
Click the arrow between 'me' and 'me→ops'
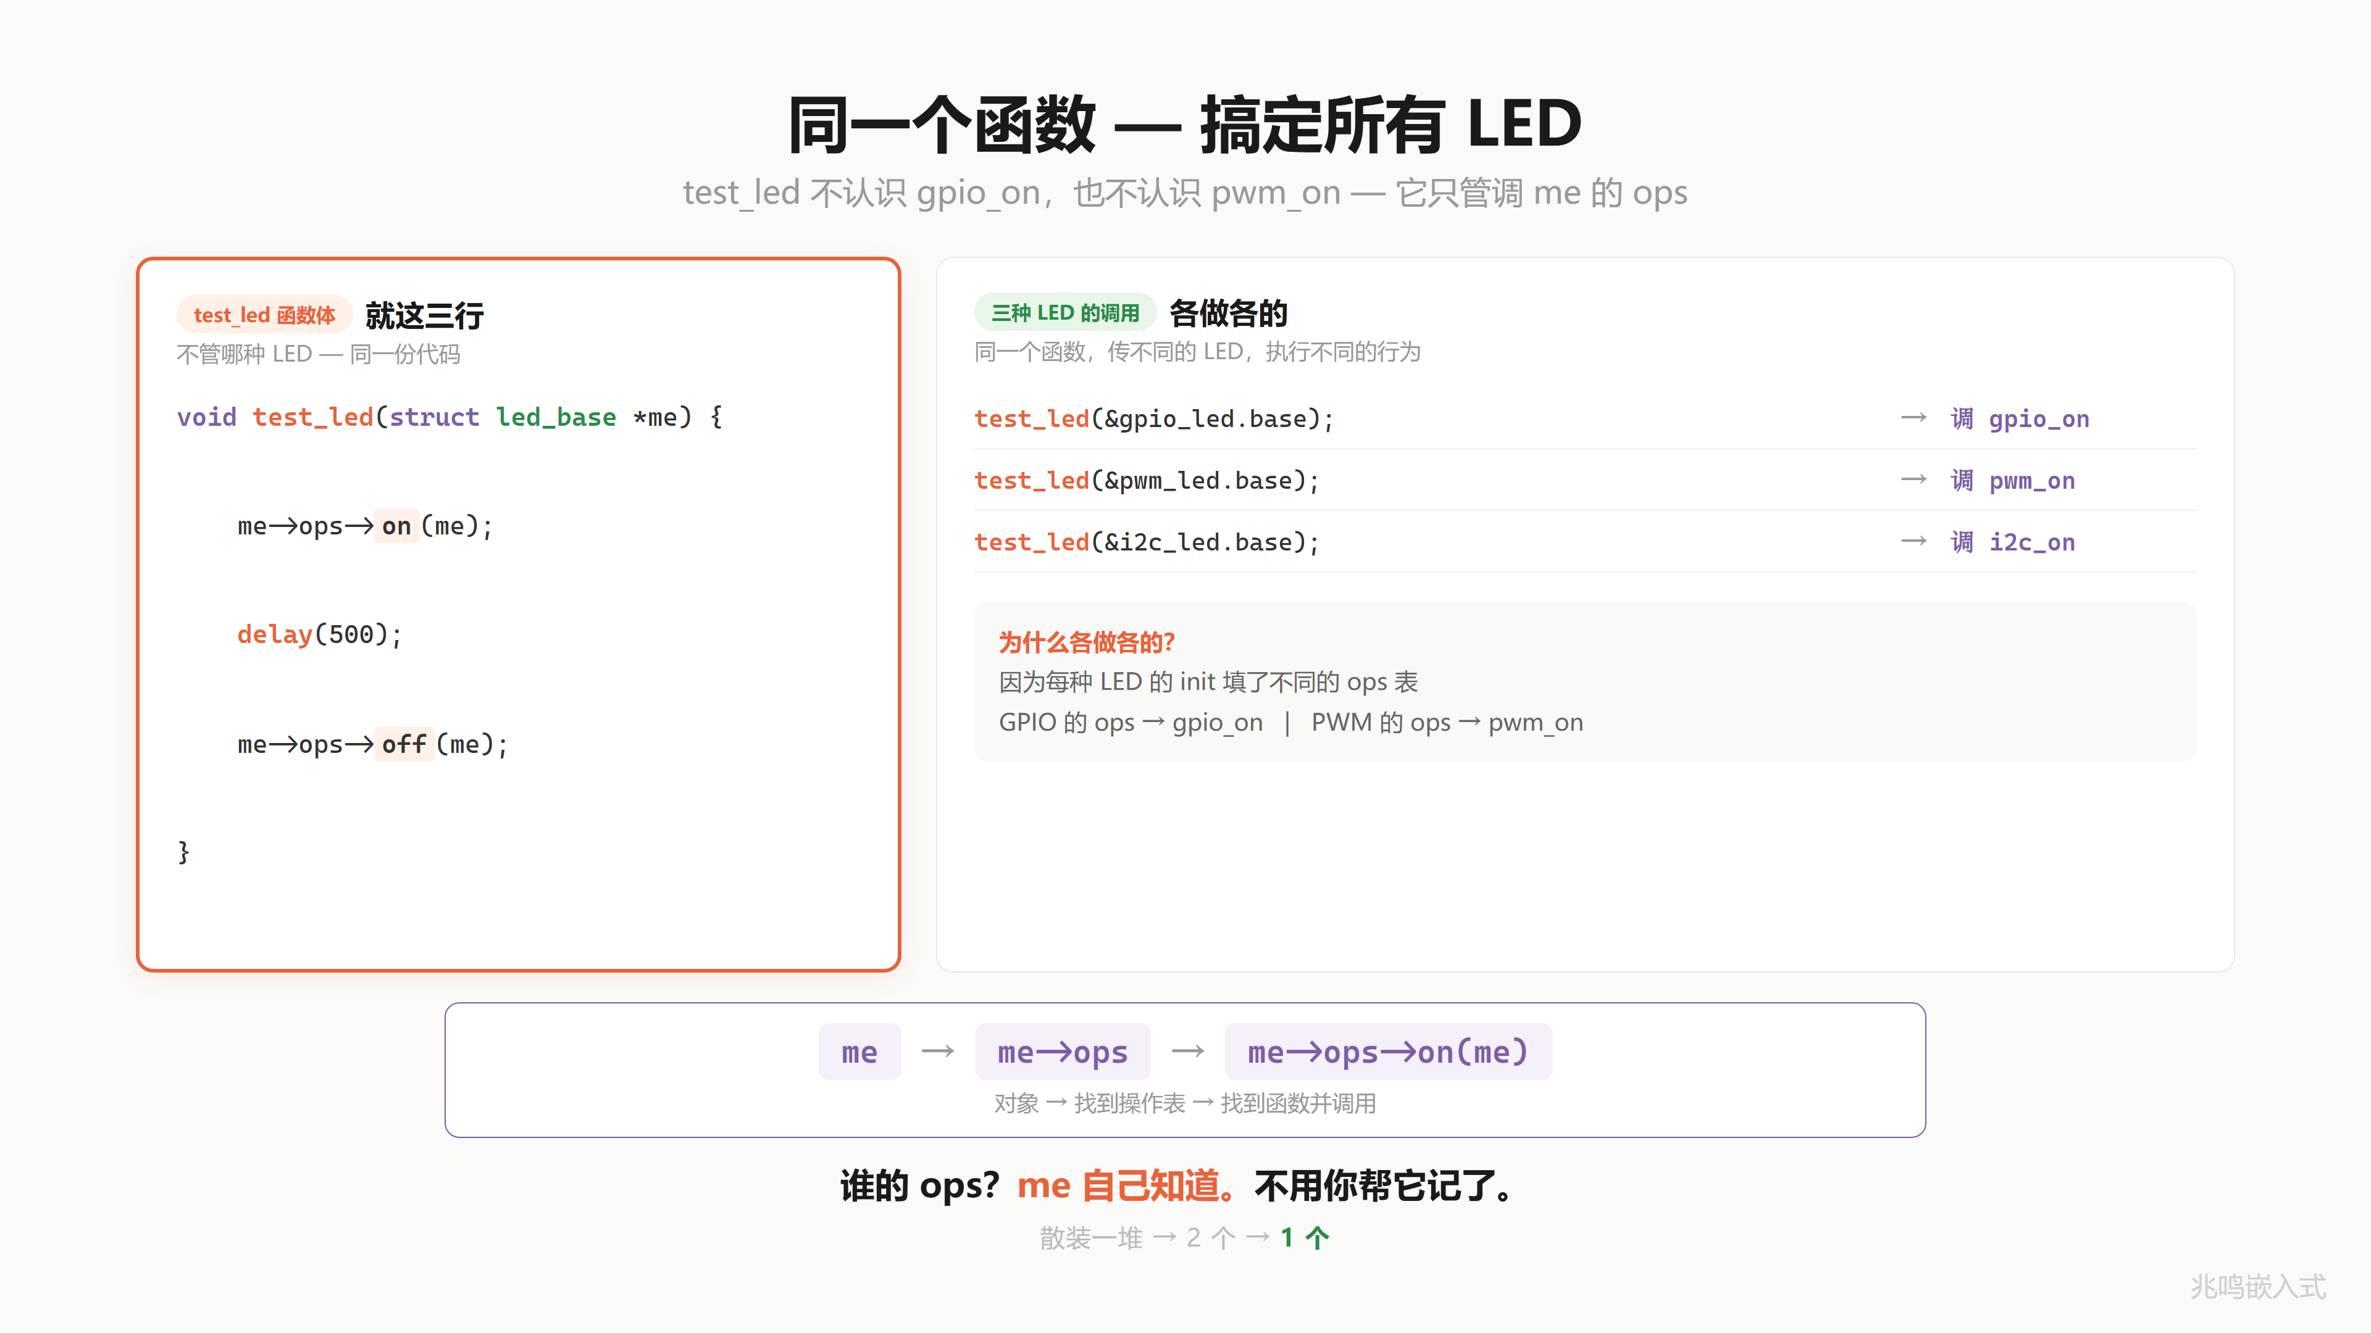(x=938, y=1052)
